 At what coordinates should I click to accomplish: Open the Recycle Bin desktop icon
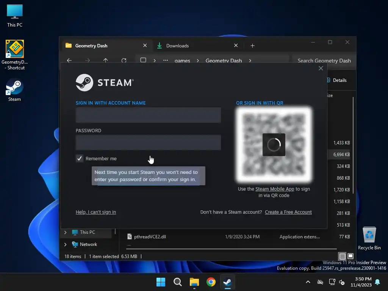[369, 238]
